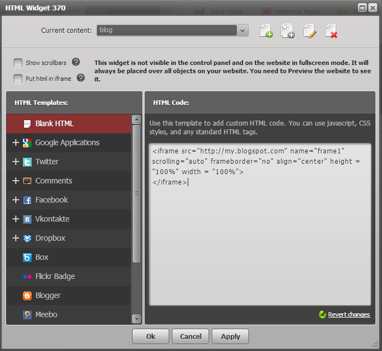This screenshot has width=382, height=351.
Task: Click the duplicate content icon
Action: [x=288, y=31]
